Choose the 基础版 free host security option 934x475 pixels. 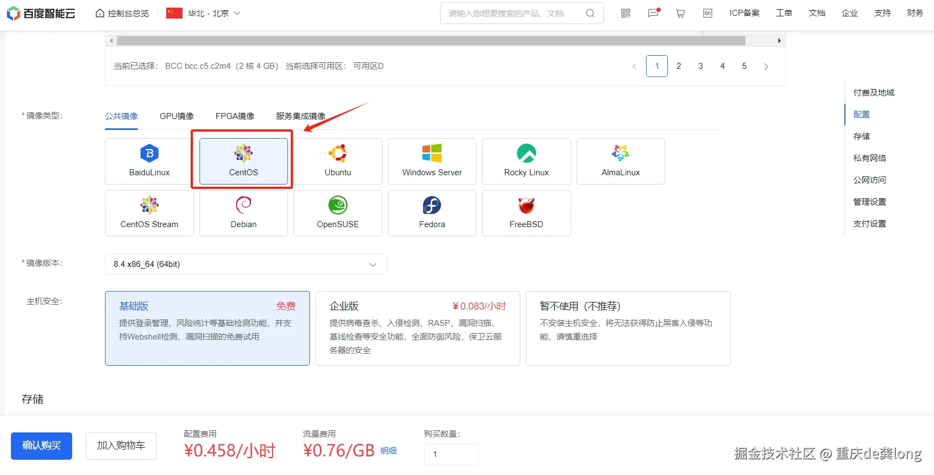click(x=207, y=328)
